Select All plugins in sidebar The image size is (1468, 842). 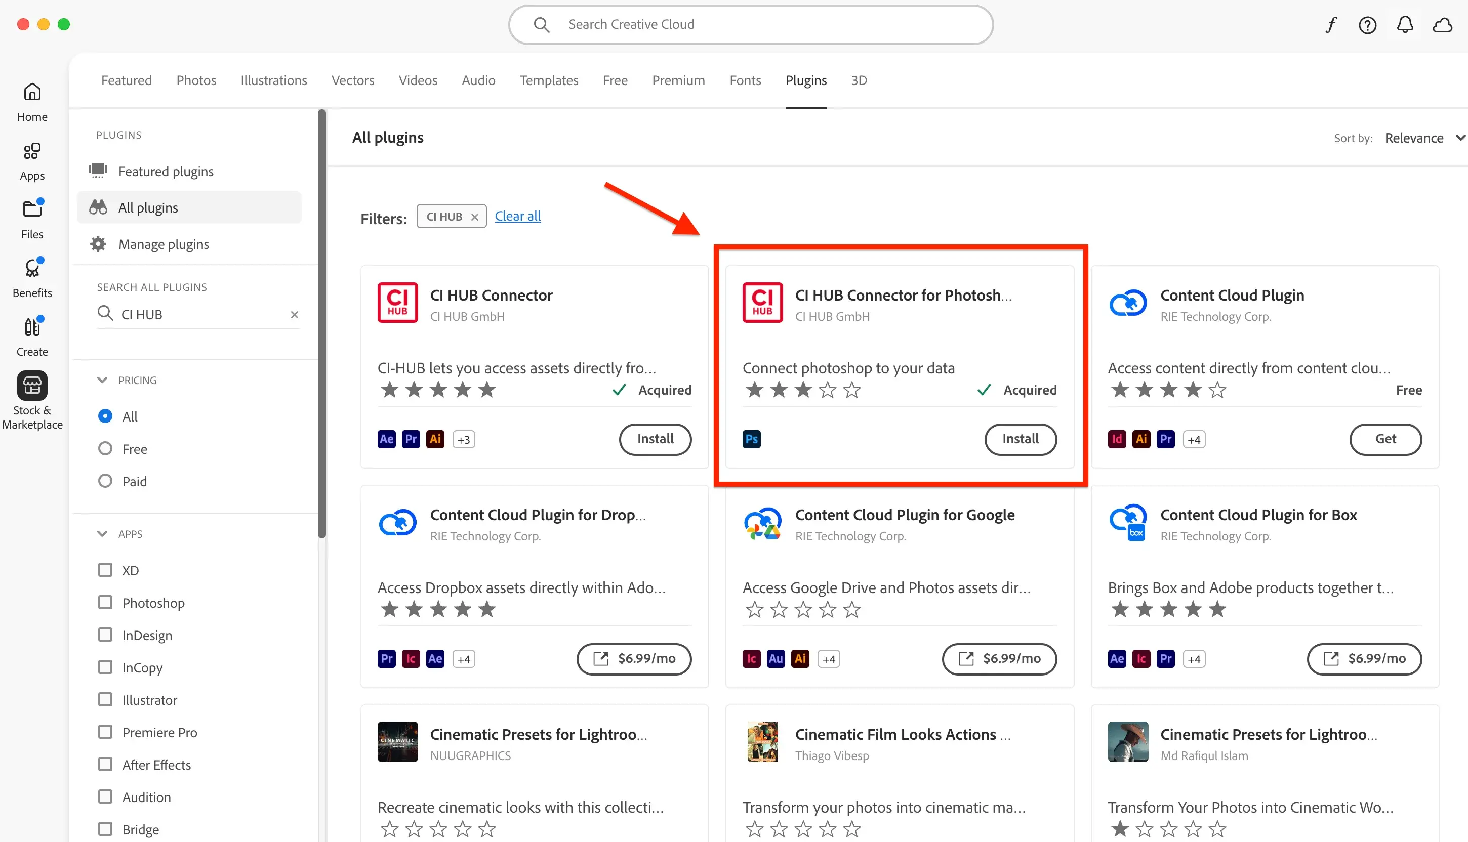coord(189,207)
